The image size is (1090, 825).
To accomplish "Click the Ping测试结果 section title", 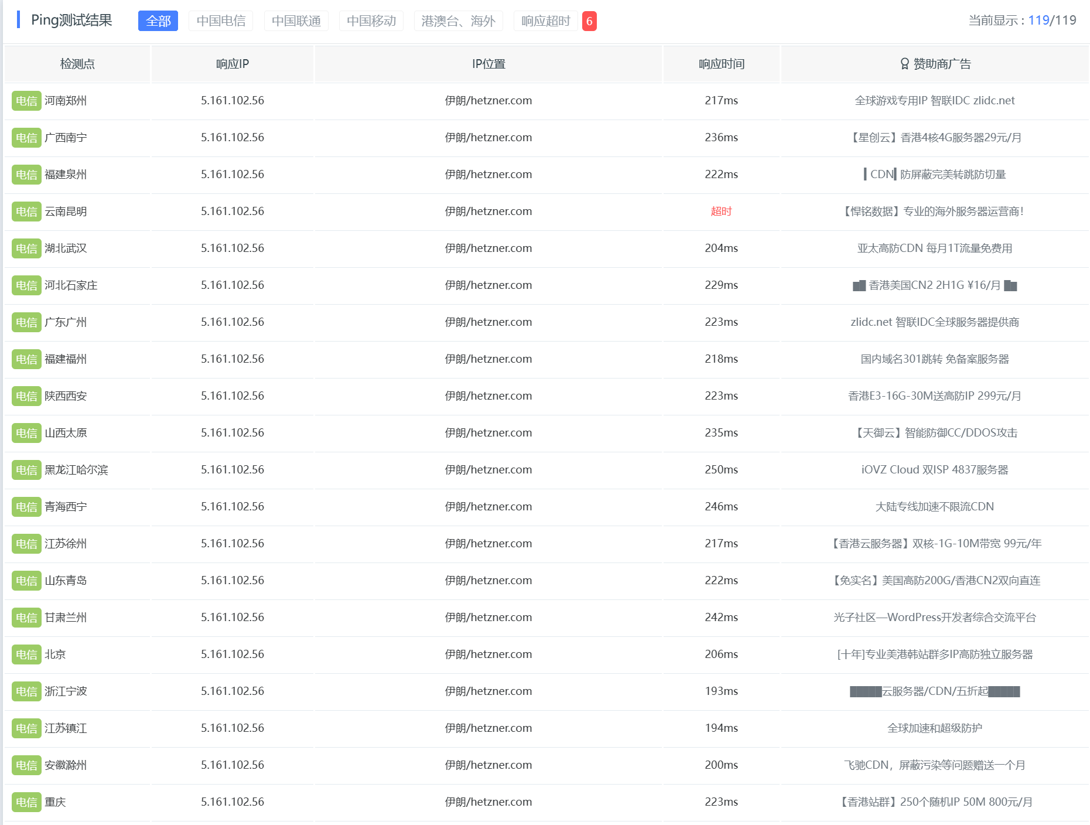I will pyautogui.click(x=71, y=21).
